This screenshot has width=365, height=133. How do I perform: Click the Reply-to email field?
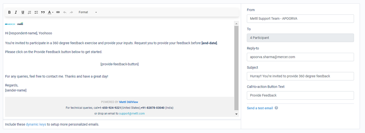300,57
